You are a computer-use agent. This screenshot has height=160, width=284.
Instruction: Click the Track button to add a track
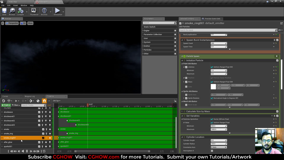6,105
